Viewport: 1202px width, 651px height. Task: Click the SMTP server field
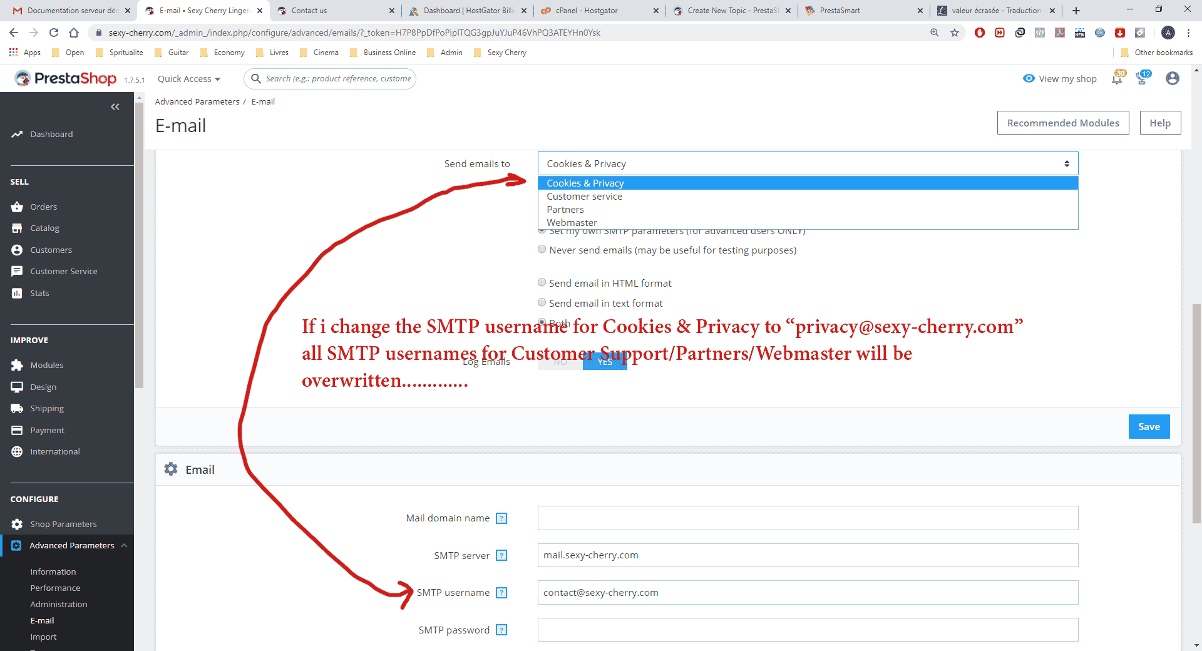tap(808, 555)
